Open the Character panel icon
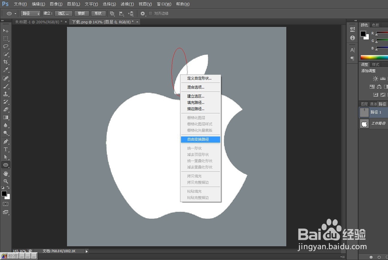388x260 pixels. (352, 50)
